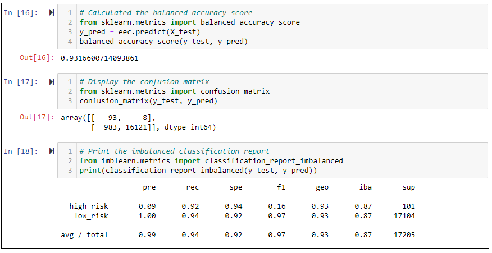Image resolution: width=492 pixels, height=253 pixels.
Task: Run cell 16 with its run icon
Action: (52, 12)
